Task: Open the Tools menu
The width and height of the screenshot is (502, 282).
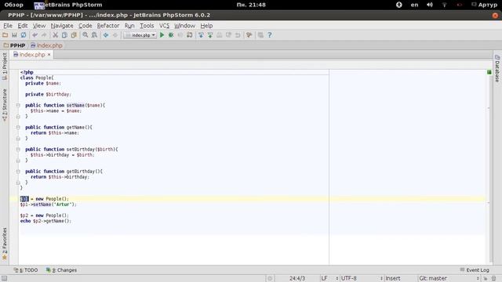Action: coord(147,26)
